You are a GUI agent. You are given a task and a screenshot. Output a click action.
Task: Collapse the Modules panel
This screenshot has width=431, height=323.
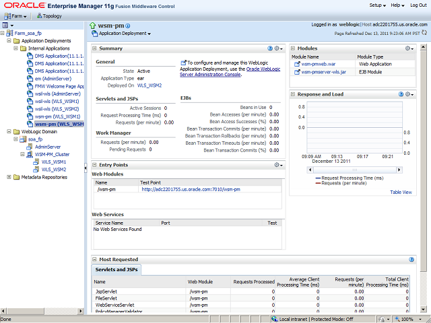coord(294,48)
